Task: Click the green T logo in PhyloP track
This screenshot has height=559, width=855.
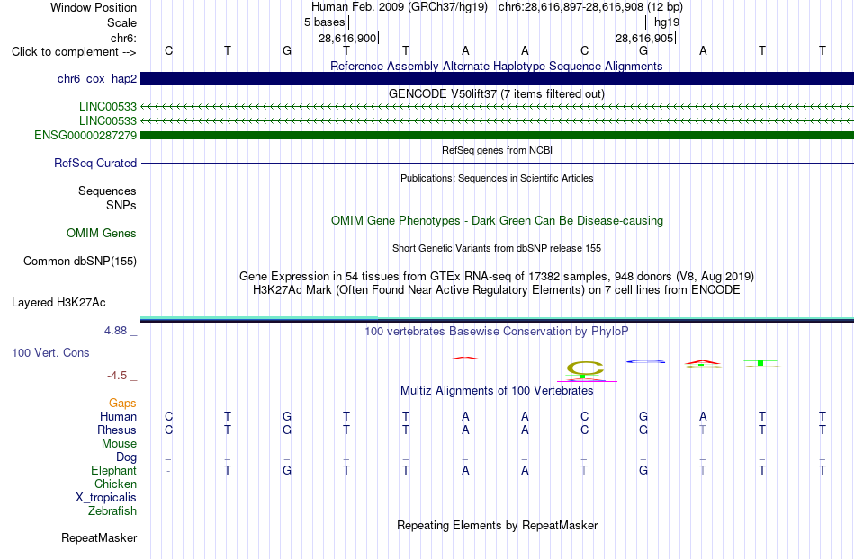Action: (760, 363)
